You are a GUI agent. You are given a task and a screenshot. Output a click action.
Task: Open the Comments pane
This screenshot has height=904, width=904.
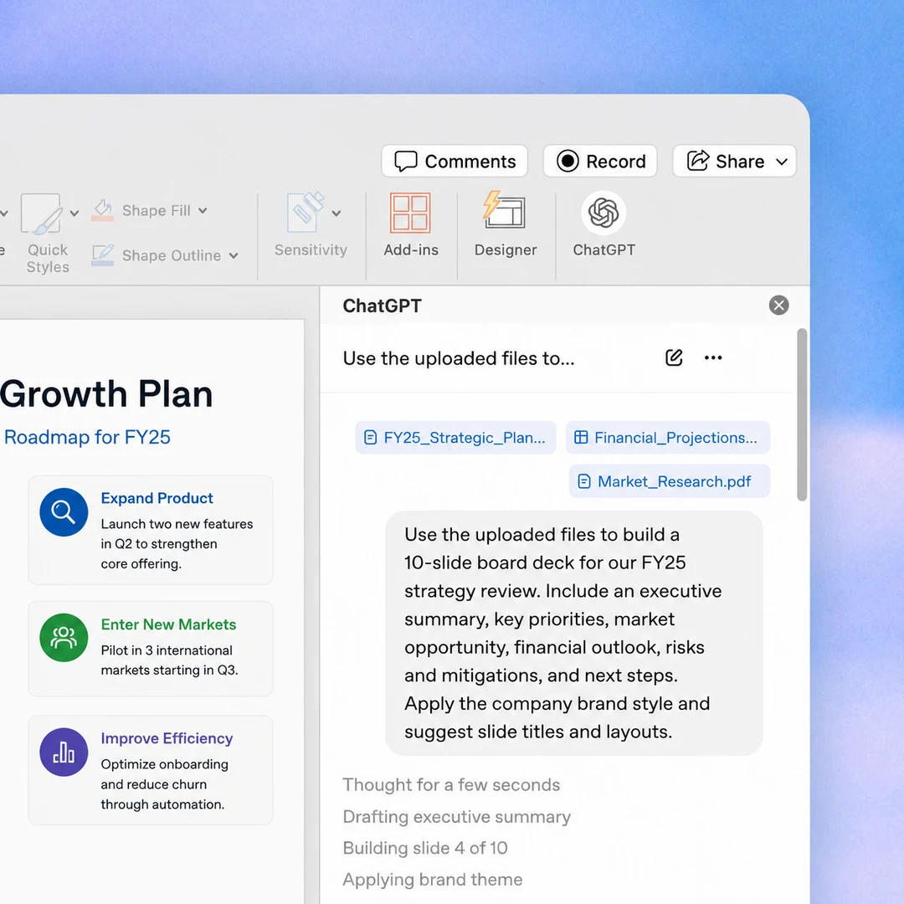point(455,161)
